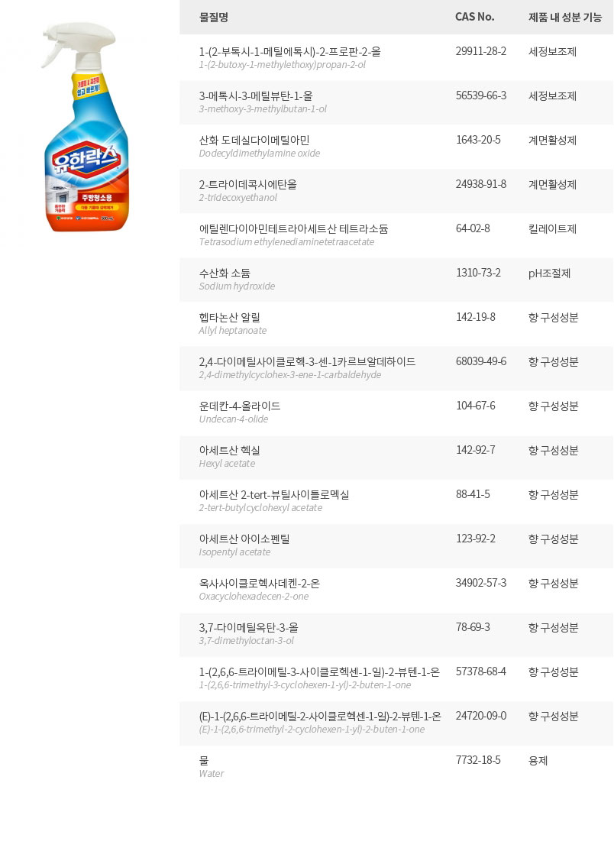Click CAS number 68039-49-6
This screenshot has width=614, height=851.
[x=480, y=361]
